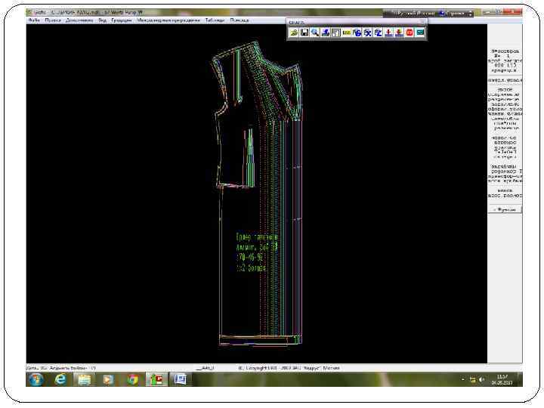Open the Правка menu
544x408 pixels.
pos(53,20)
